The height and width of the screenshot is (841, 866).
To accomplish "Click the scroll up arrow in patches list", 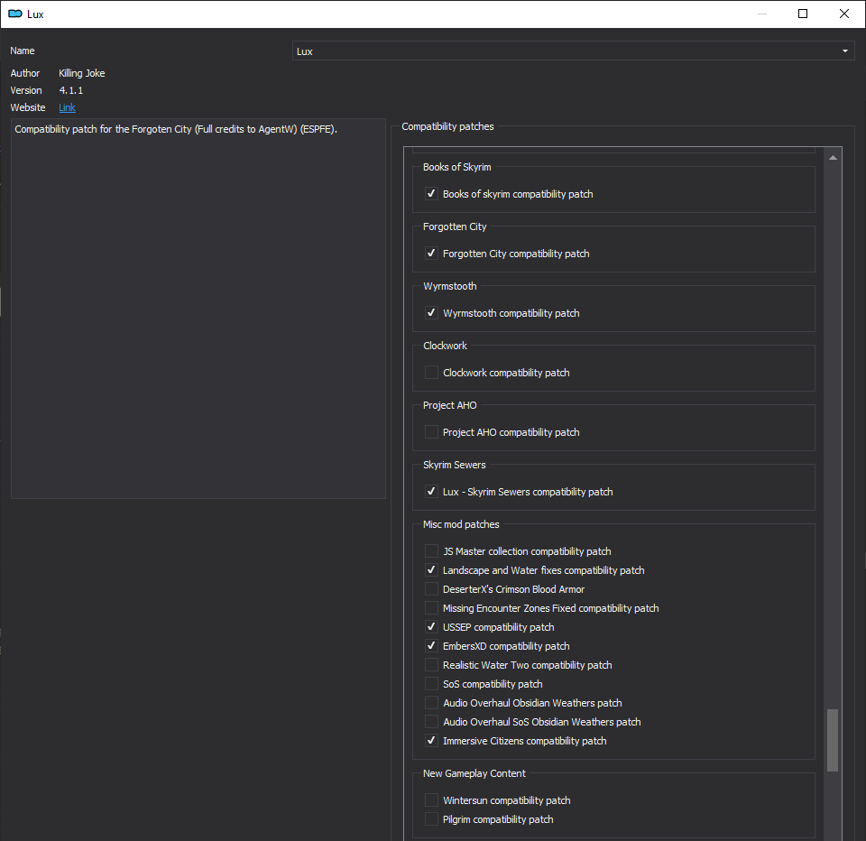I will 833,158.
